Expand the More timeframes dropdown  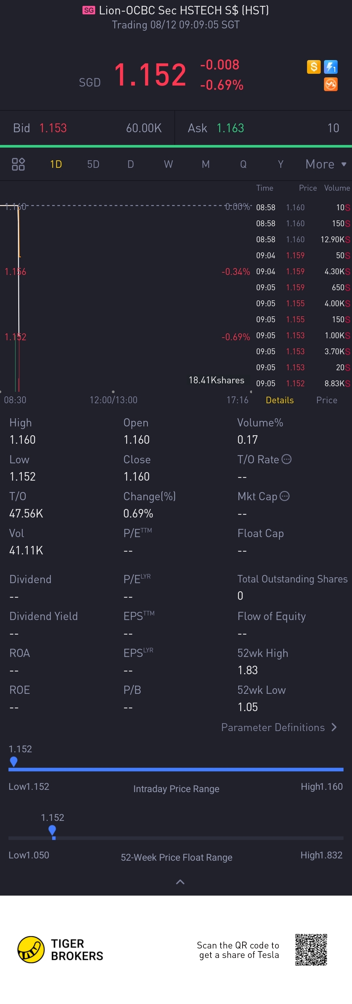click(x=326, y=164)
